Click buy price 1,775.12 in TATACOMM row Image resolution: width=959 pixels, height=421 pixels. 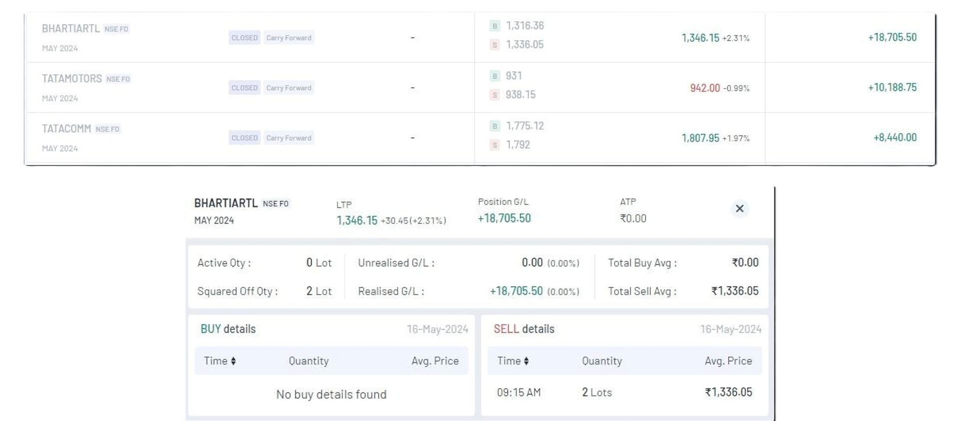tap(525, 126)
